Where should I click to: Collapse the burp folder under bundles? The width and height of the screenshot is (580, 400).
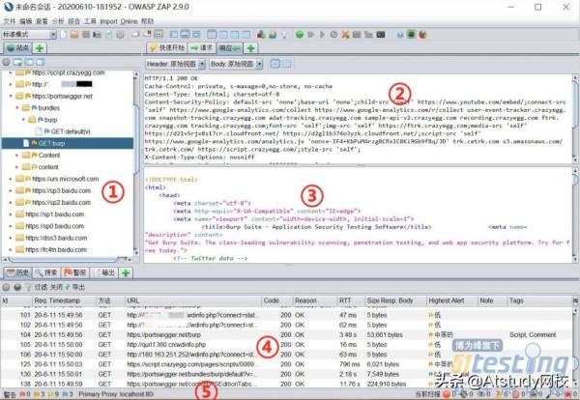[x=23, y=120]
